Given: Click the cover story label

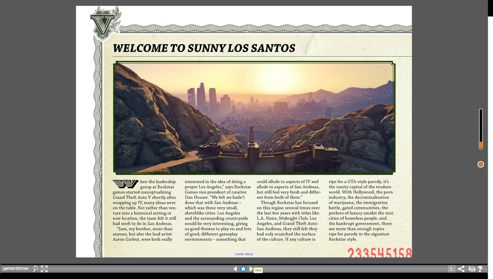Looking at the screenshot, I should 244,254.
